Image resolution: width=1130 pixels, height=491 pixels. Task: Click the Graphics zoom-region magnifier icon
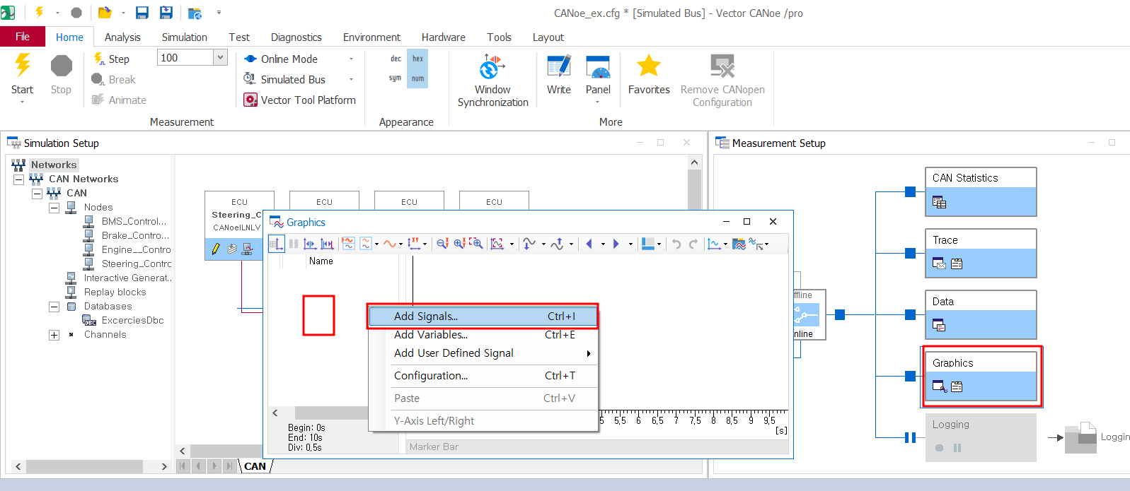click(476, 244)
